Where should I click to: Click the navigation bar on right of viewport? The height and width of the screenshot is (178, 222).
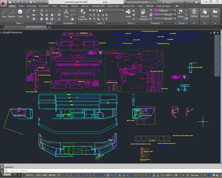click(x=217, y=56)
